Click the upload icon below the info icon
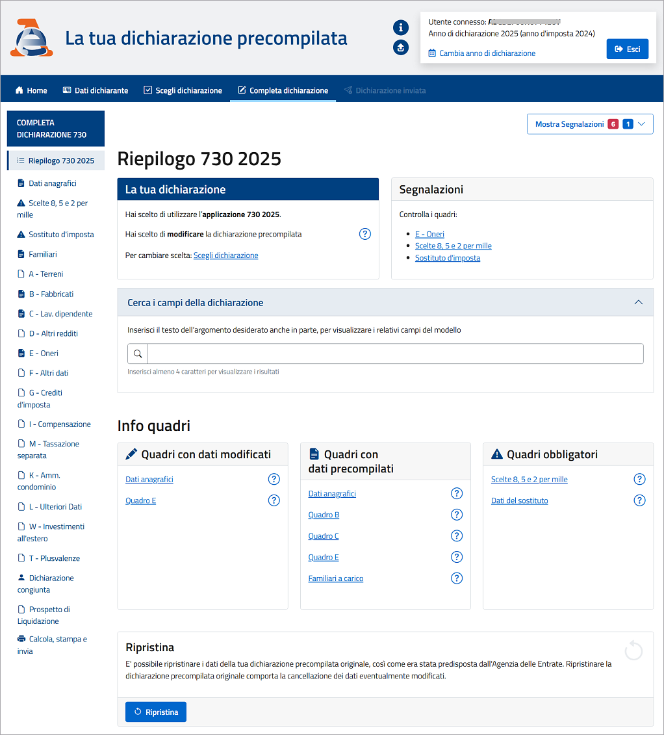Screen dimensions: 664x735 [401, 47]
